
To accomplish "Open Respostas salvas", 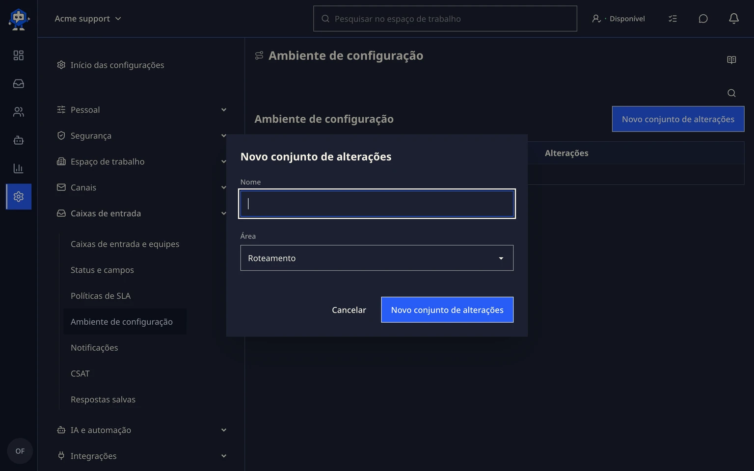I will coord(103,400).
